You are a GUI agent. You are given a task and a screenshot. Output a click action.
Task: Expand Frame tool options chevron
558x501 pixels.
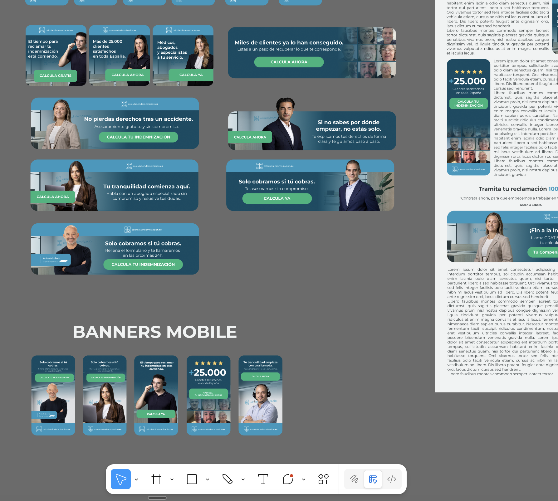click(x=172, y=479)
